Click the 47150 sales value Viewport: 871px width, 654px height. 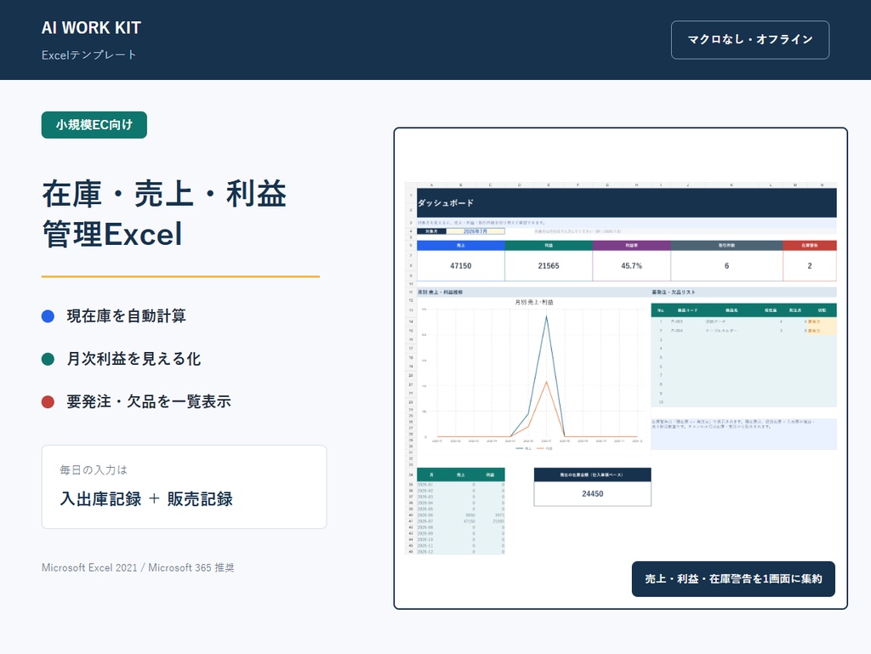tap(460, 266)
